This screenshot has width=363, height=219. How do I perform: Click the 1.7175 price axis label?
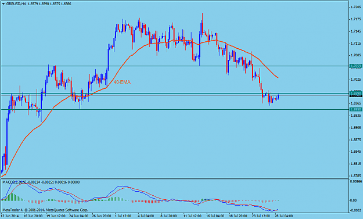click(356, 19)
